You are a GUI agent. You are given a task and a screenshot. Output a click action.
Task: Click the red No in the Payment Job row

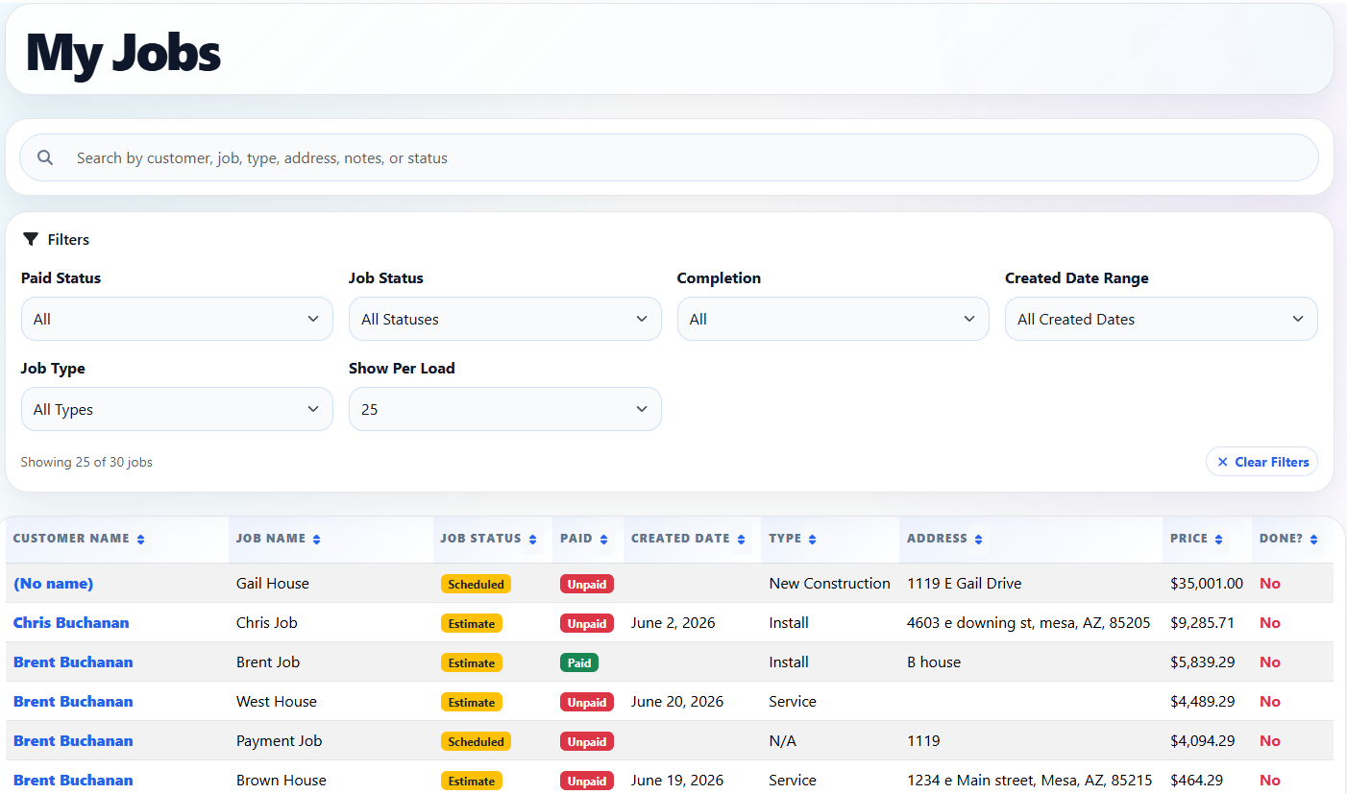tap(1270, 741)
